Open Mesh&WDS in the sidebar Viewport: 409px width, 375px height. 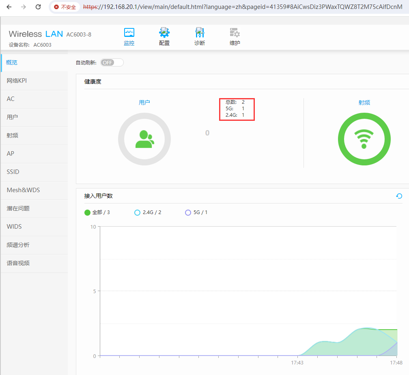[34, 190]
